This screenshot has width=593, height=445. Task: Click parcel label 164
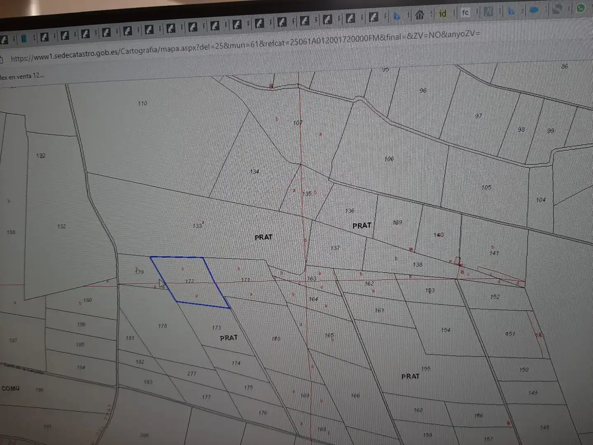(x=313, y=299)
